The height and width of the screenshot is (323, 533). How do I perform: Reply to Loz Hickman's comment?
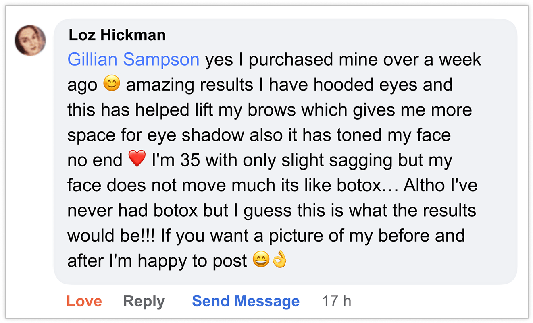144,301
